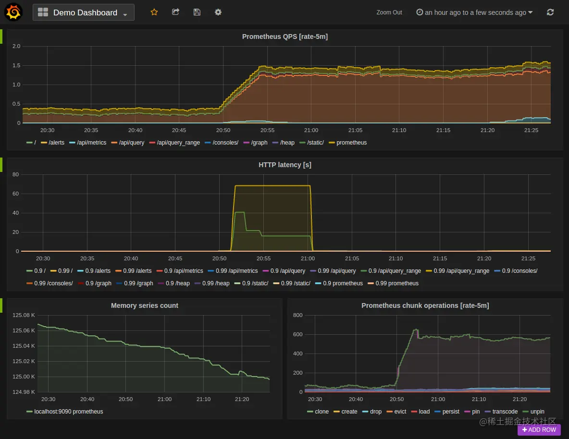
Task: Click the color dash for 0.9 / latency series
Action: click(29, 271)
